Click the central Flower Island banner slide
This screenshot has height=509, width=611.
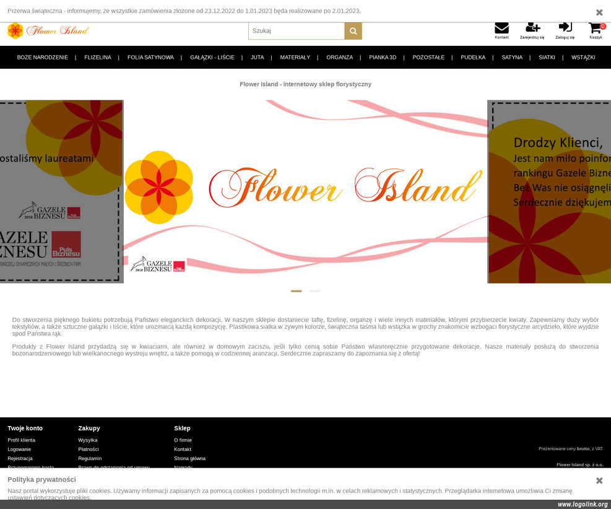point(306,191)
